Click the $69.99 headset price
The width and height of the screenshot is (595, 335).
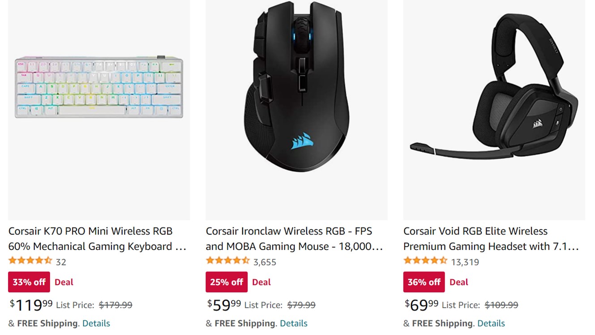point(422,305)
